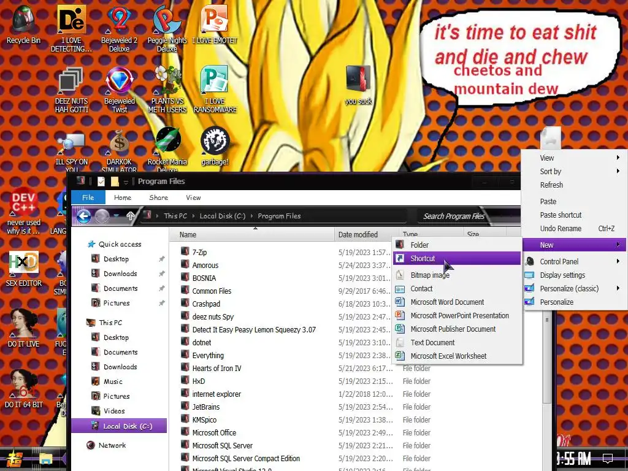This screenshot has height=471, width=628.
Task: Open the 'you suck' desktop icon
Action: click(x=358, y=85)
